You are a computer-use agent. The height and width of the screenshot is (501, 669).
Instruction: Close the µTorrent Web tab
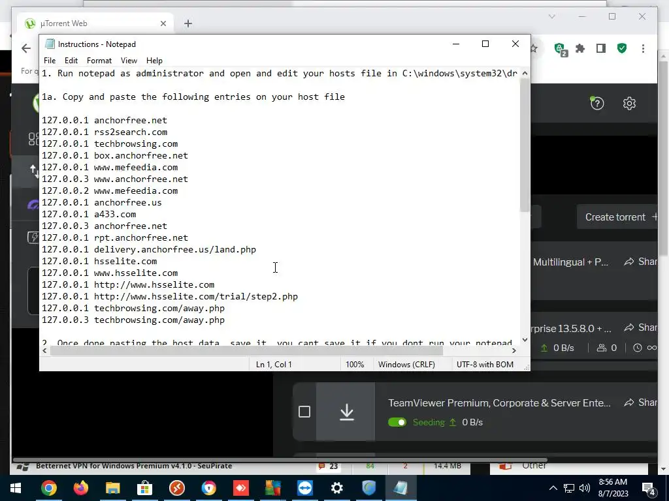coord(163,23)
